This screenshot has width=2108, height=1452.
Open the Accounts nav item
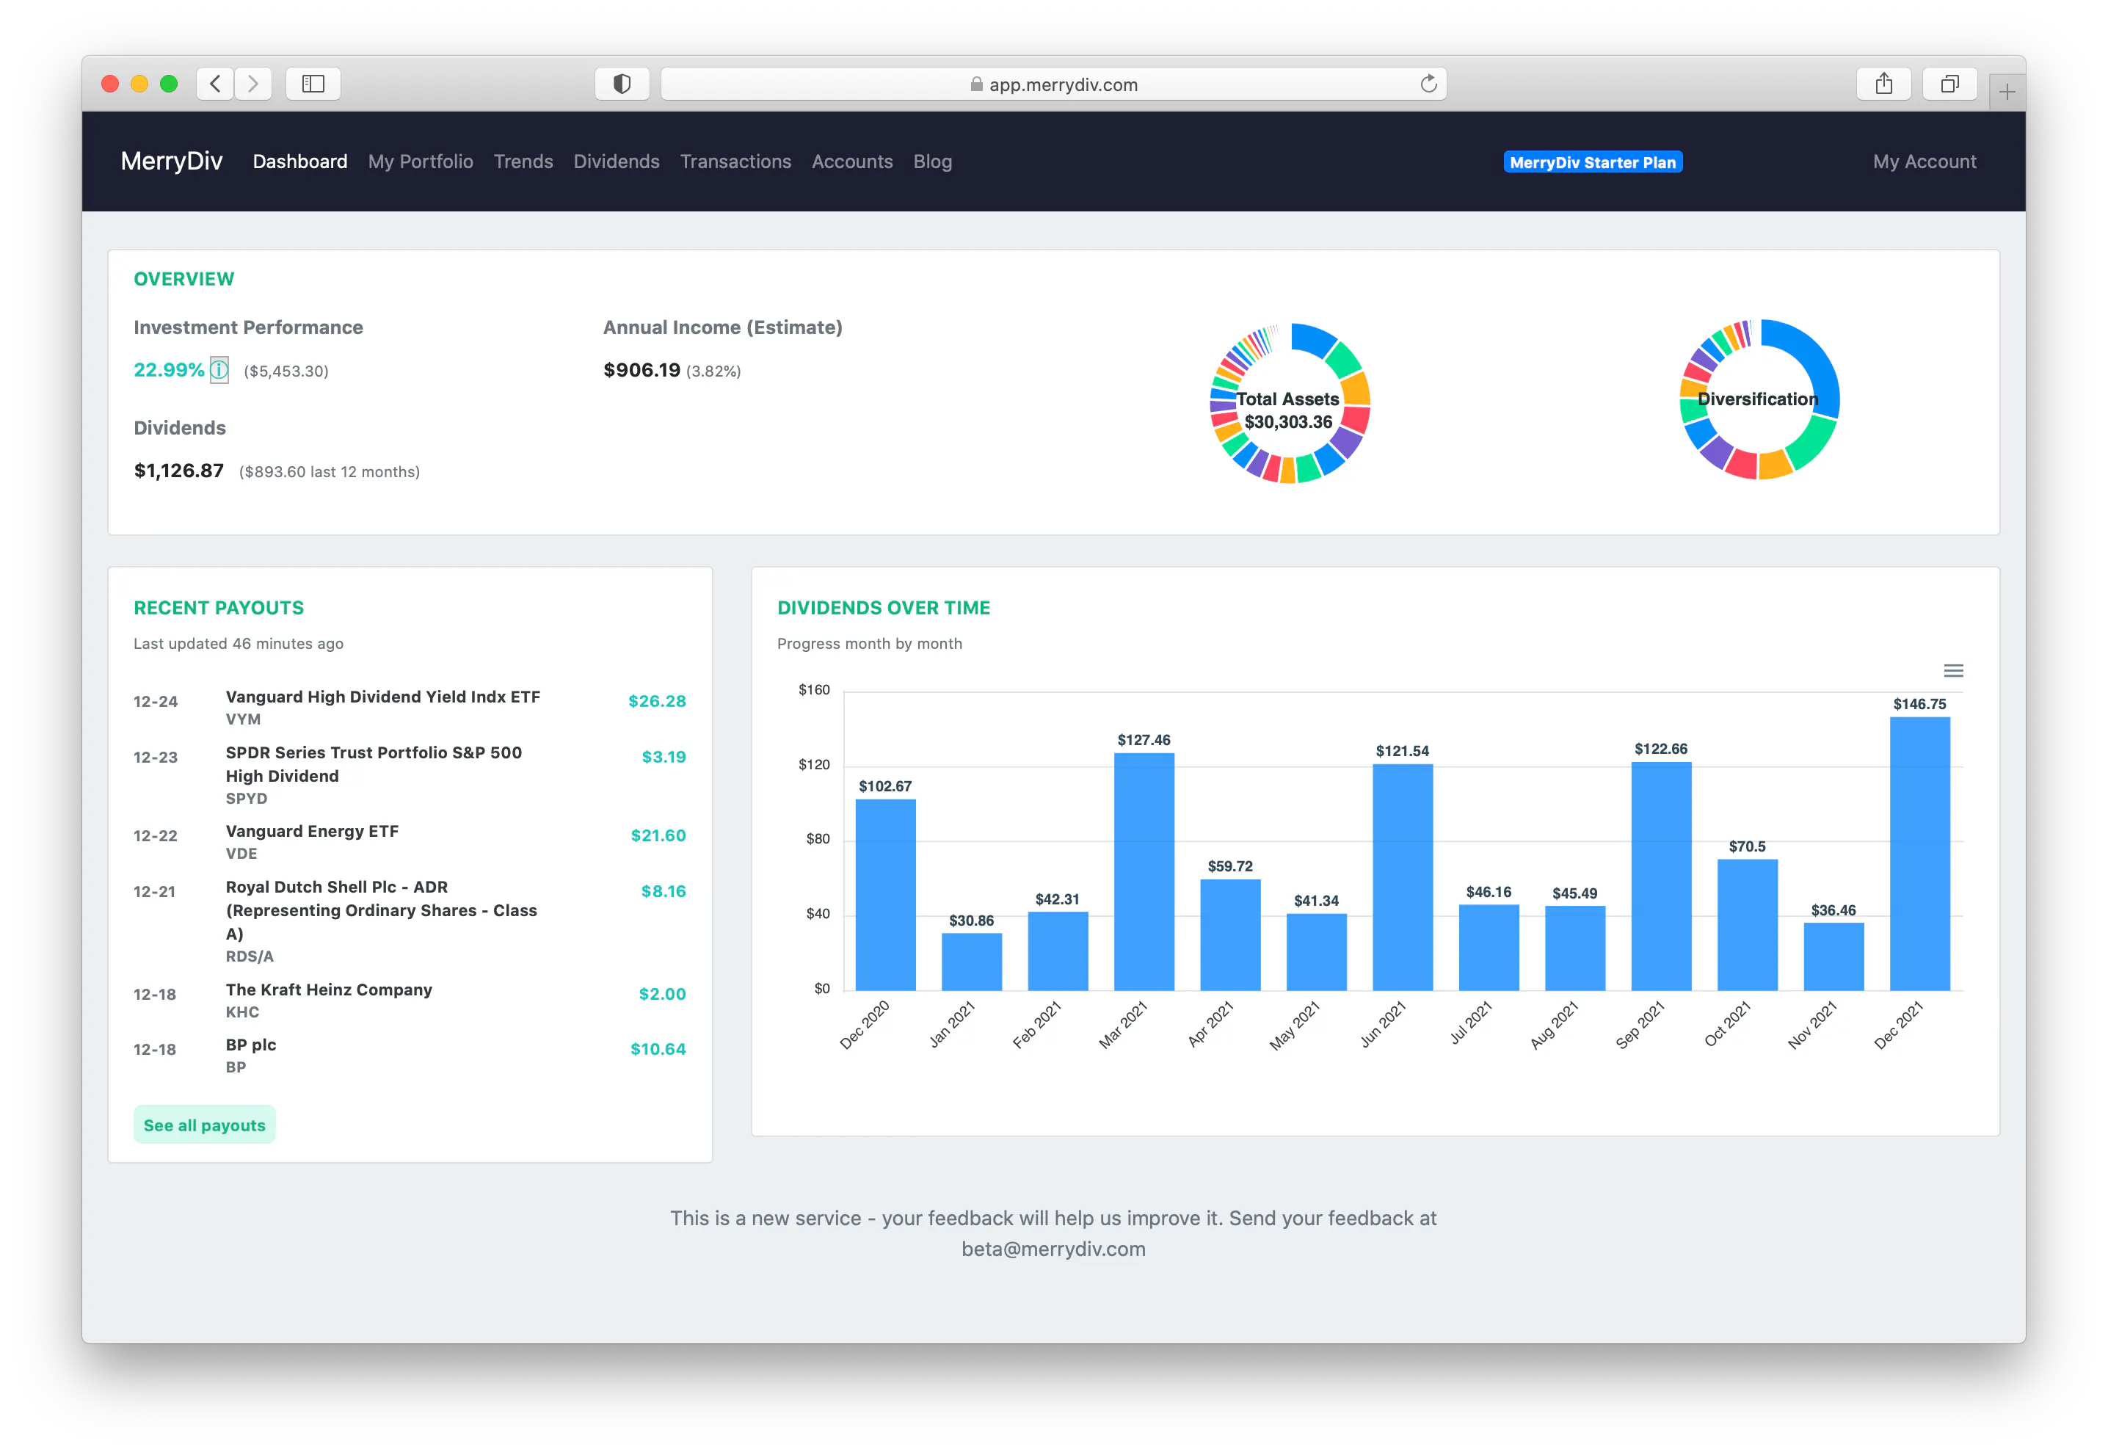pos(852,162)
